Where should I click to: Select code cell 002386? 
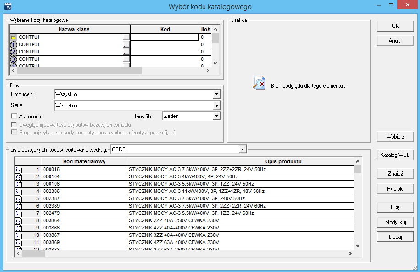[84, 192]
